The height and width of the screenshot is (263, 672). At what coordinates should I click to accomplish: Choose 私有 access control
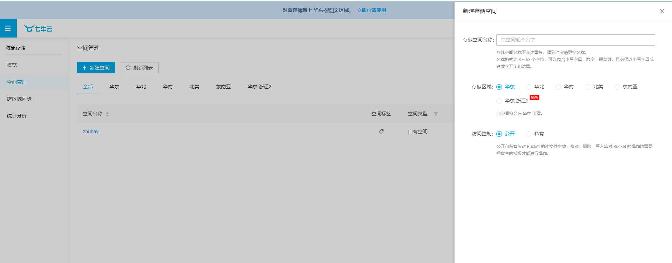[529, 134]
